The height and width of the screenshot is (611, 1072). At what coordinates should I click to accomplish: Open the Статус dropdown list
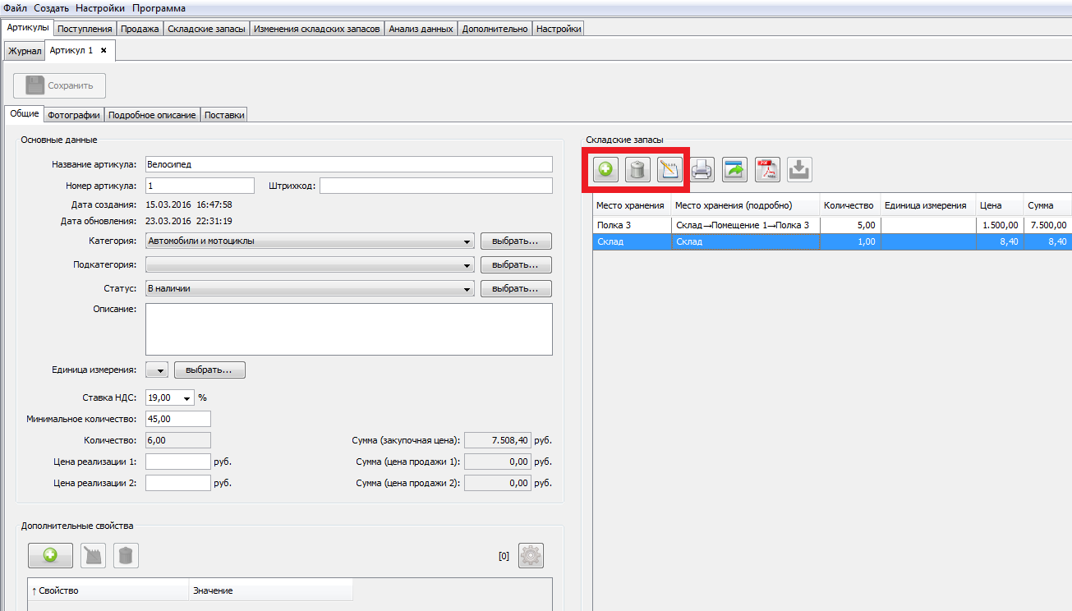tap(467, 289)
